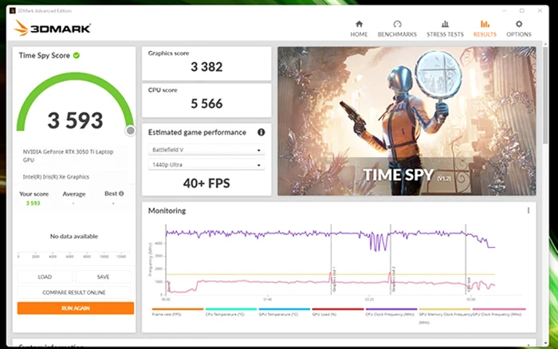Toggle GPU Temperature legend swatch
The width and height of the screenshot is (558, 349).
coord(285,309)
